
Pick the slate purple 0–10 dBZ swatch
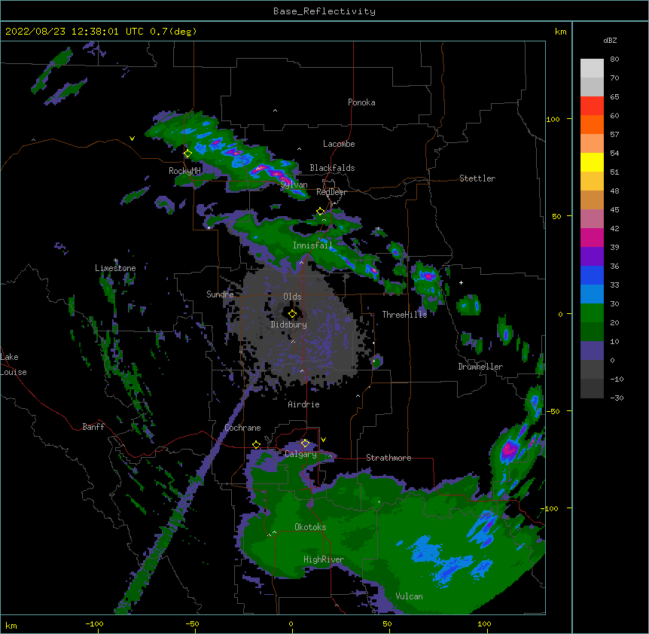592,351
